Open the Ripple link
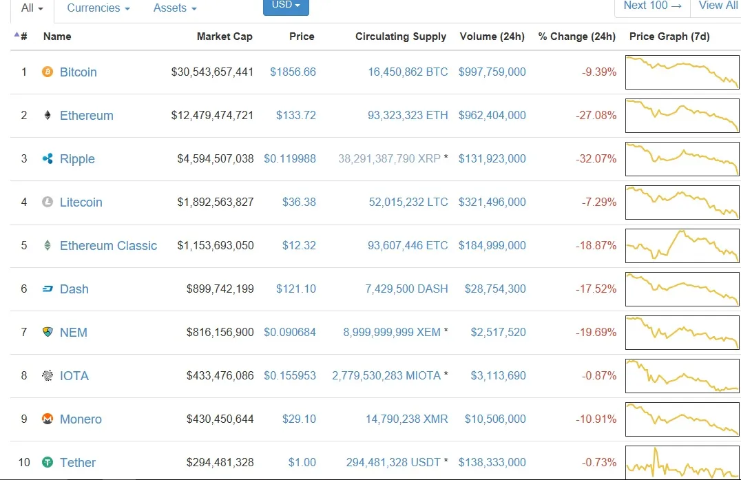The image size is (741, 480). [77, 159]
